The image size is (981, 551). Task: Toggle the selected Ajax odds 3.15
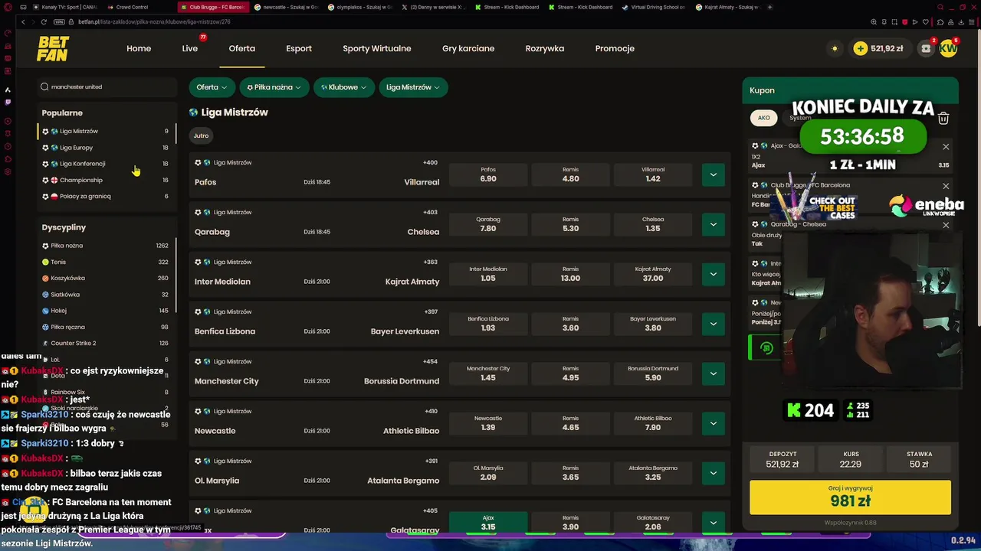(x=488, y=523)
